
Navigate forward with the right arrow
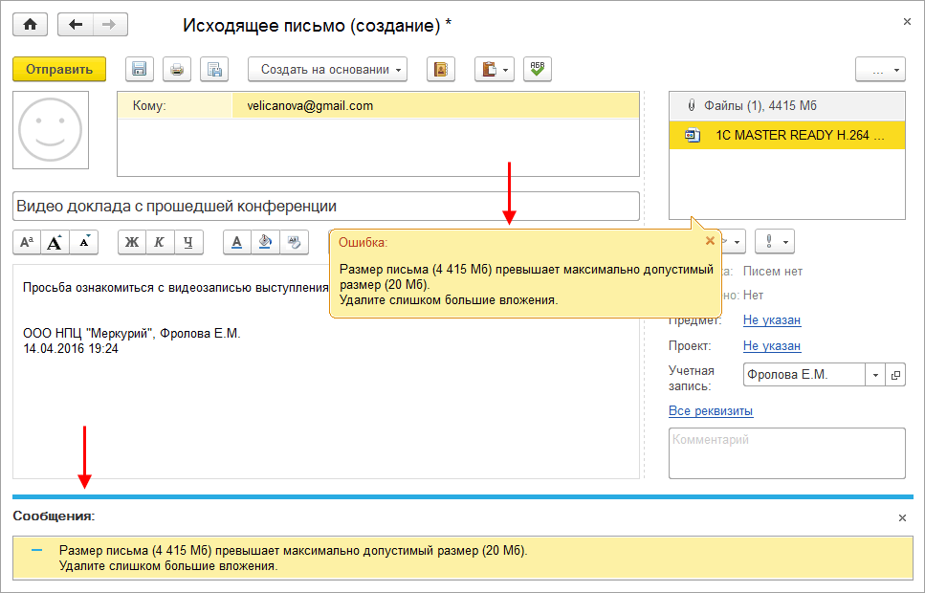tap(110, 25)
